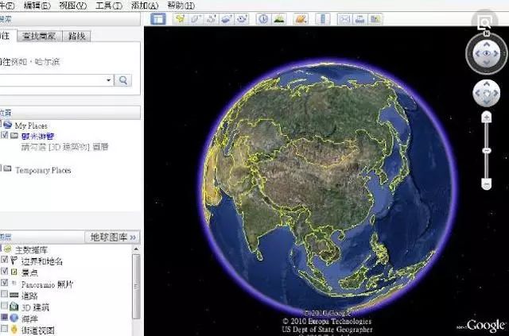Click the email envelope toolbar icon
The height and width of the screenshot is (336, 509).
344,18
